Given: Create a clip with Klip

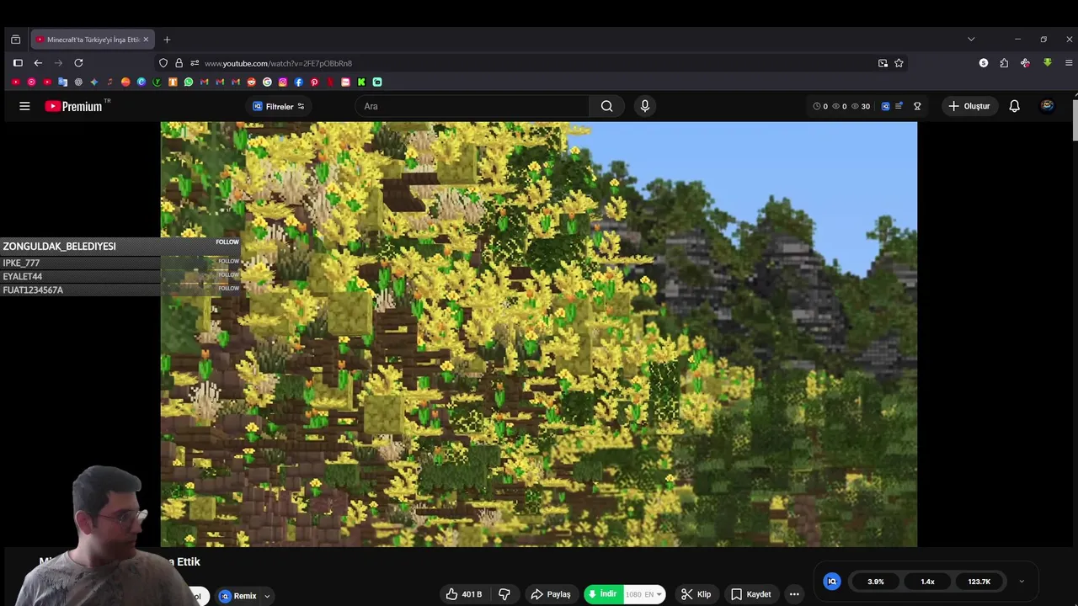Looking at the screenshot, I should (696, 594).
